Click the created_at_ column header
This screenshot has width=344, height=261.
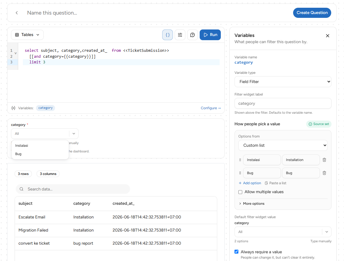(123, 204)
